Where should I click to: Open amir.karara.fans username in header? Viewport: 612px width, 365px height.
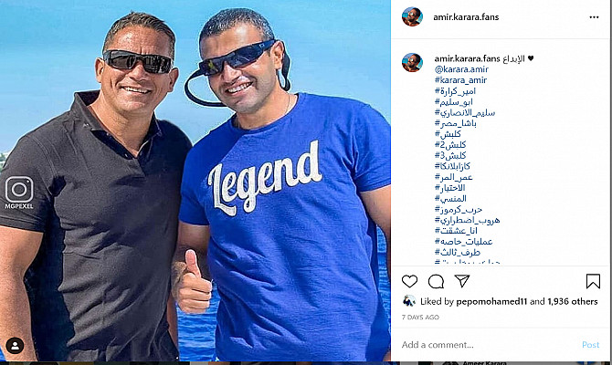(x=466, y=16)
